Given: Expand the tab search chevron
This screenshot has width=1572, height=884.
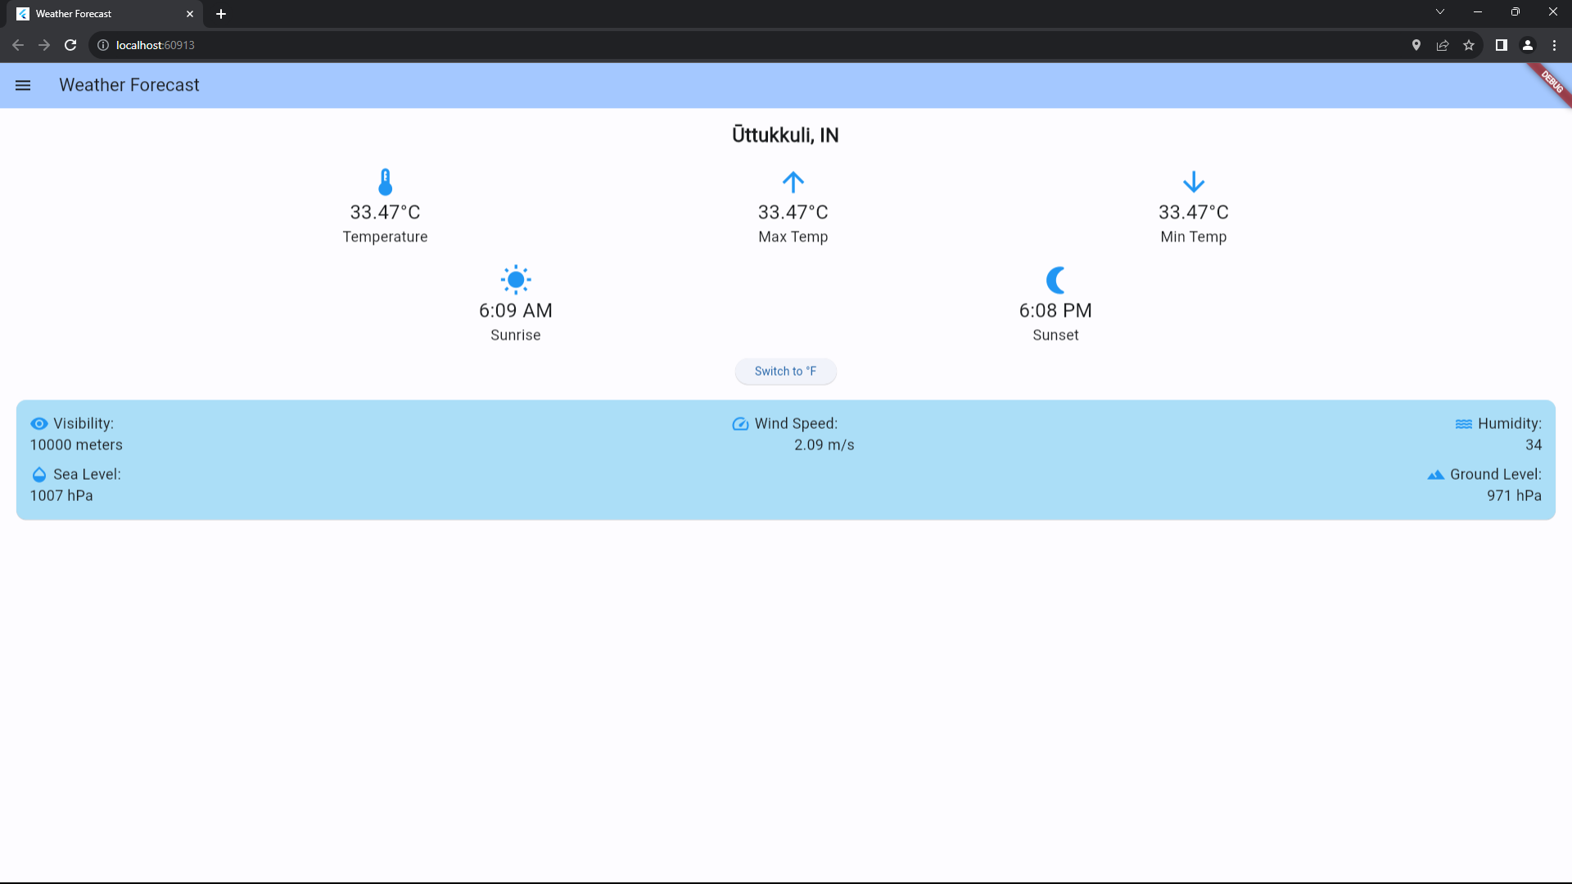Looking at the screenshot, I should tap(1440, 12).
